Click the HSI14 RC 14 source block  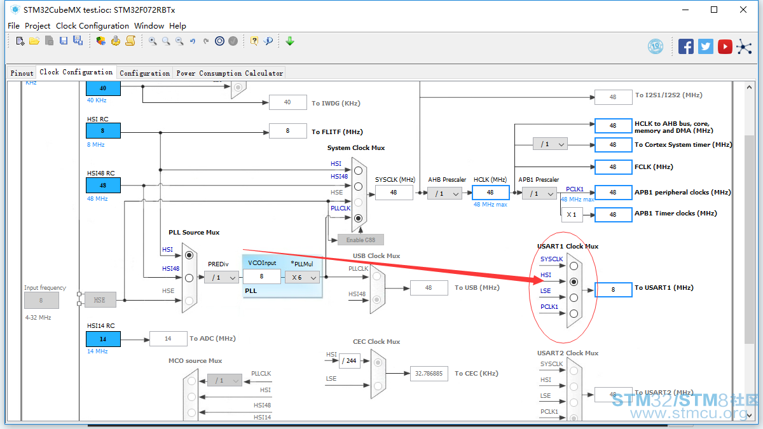[103, 339]
